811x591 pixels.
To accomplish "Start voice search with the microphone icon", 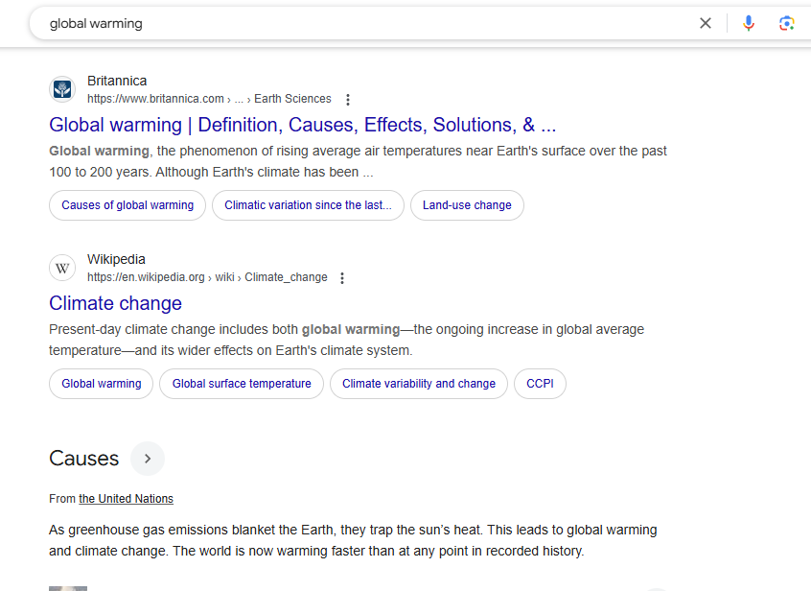I will (749, 23).
